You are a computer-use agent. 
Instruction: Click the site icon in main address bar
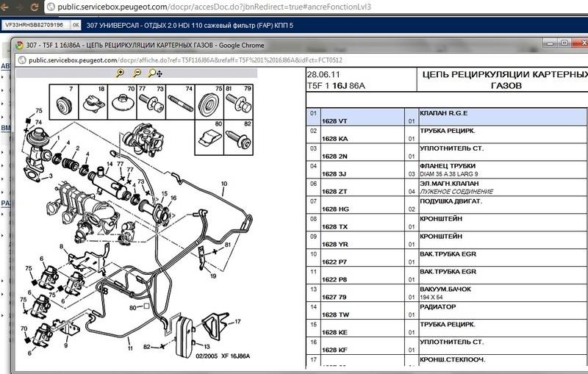click(49, 7)
